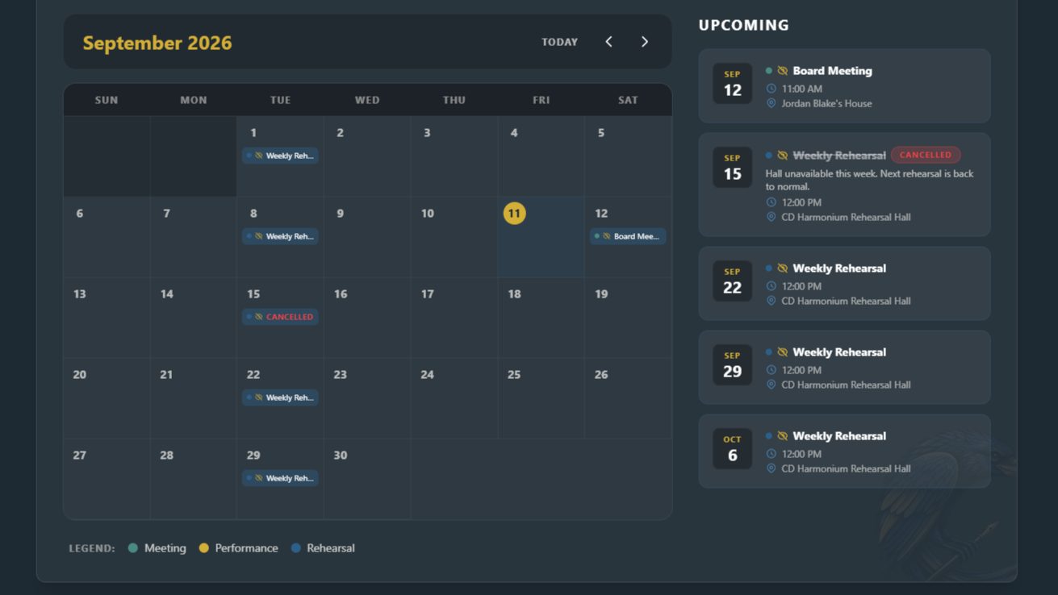
Task: Open the Sep 29 Weekly Rehearsal title
Action: point(839,352)
